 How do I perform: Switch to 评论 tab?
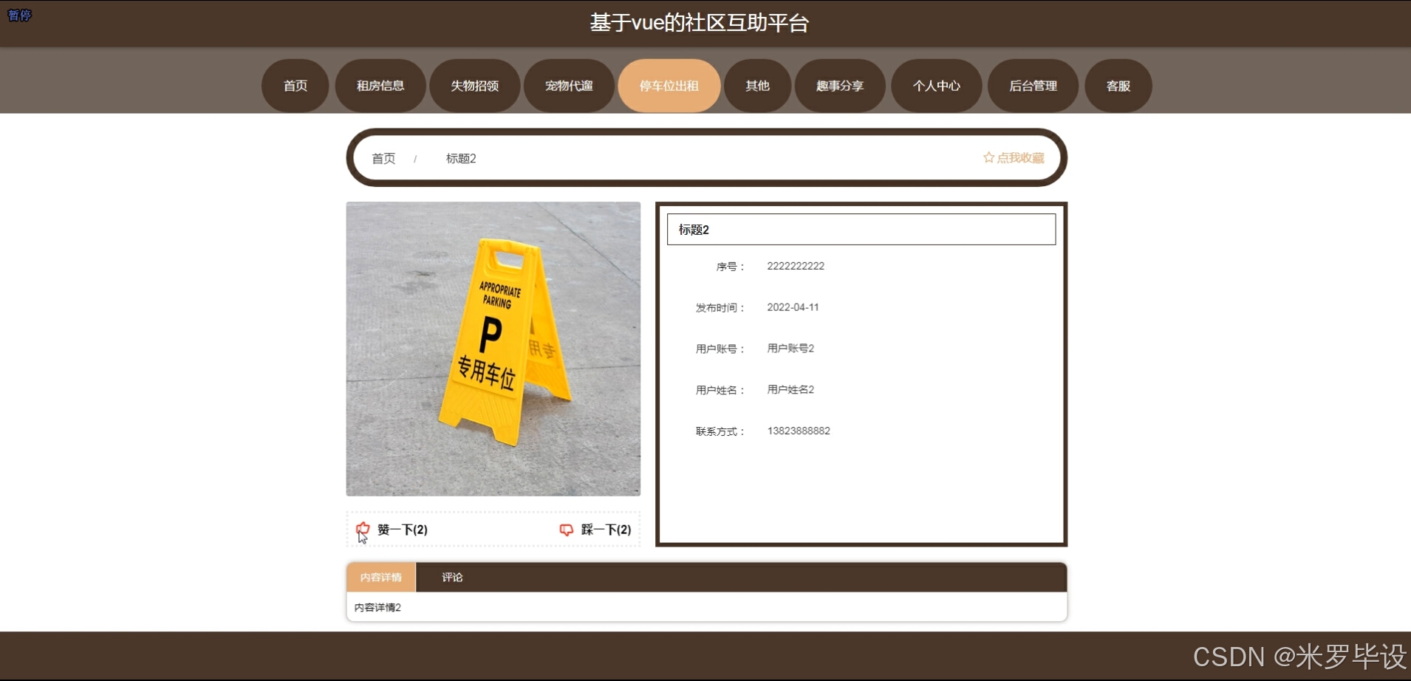coord(452,577)
